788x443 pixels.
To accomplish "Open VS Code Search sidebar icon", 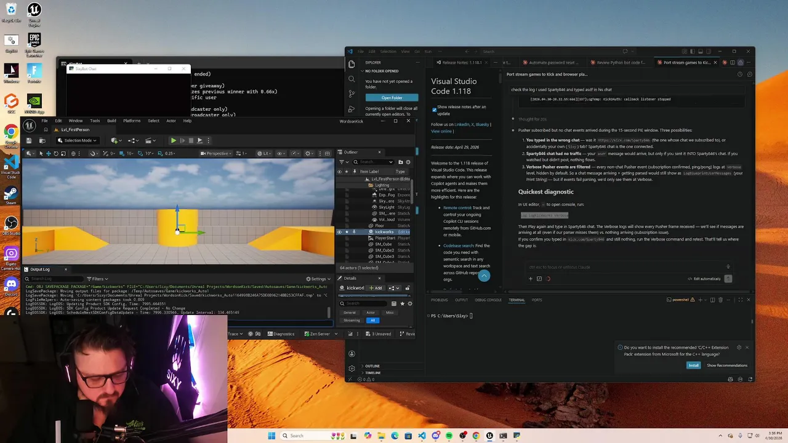I will click(x=352, y=79).
